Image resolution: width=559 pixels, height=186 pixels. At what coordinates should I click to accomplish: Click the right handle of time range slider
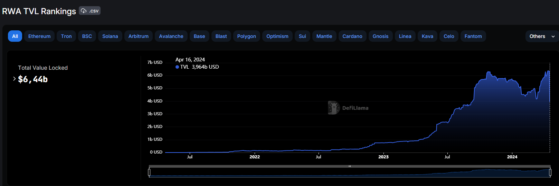(x=550, y=172)
